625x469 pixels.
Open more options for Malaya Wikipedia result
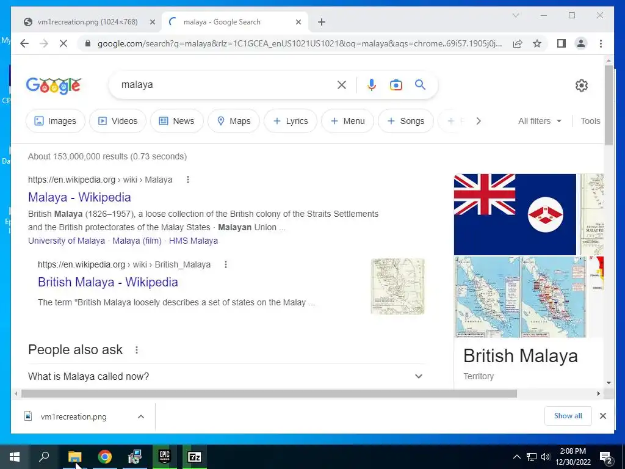tap(188, 180)
